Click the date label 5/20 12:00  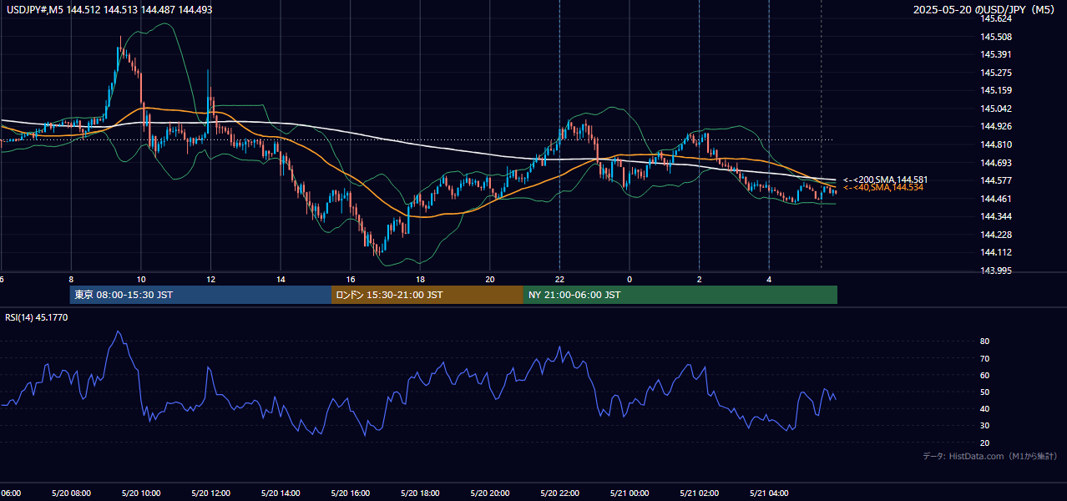click(210, 493)
